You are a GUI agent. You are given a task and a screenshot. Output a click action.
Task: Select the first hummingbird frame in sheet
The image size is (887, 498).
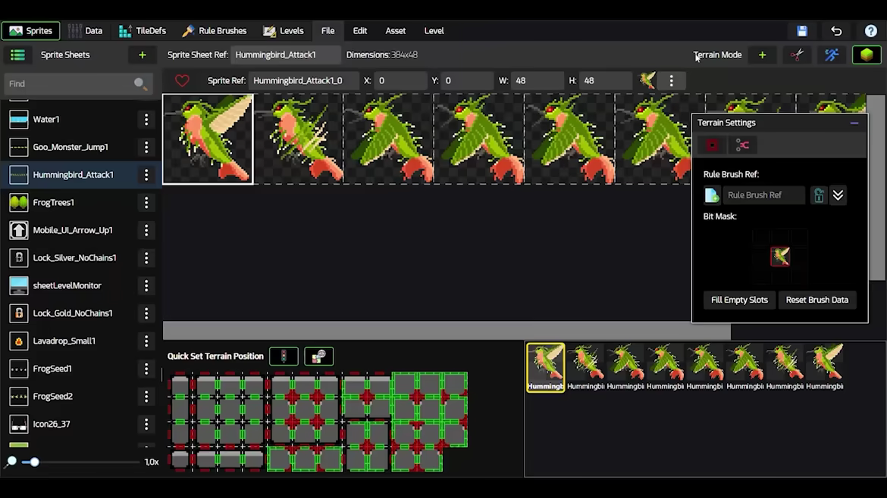(x=208, y=139)
